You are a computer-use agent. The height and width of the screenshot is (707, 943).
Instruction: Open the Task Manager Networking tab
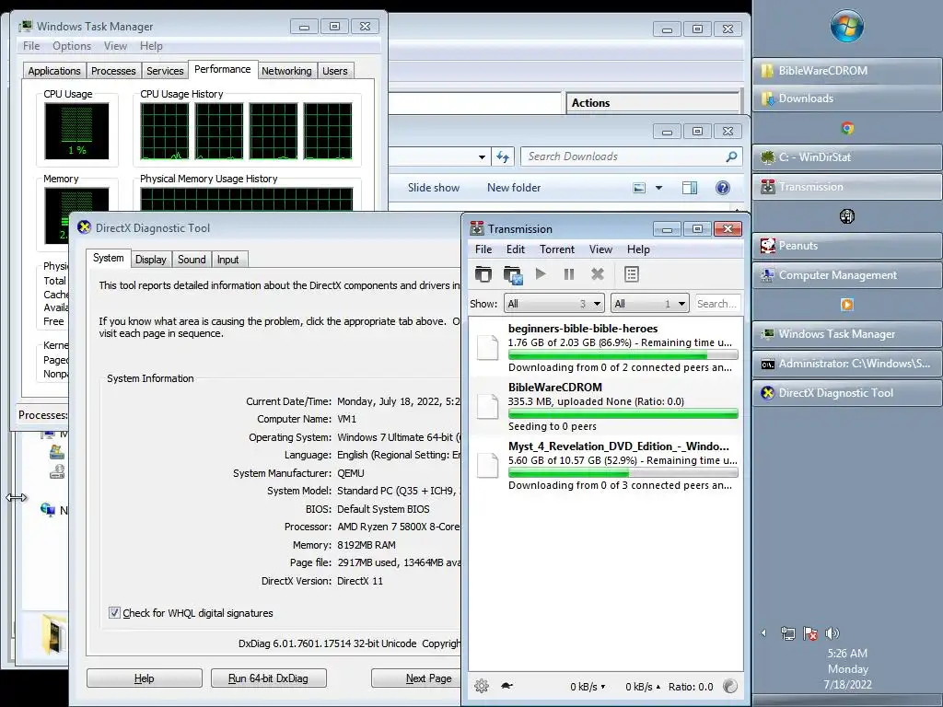pos(286,70)
